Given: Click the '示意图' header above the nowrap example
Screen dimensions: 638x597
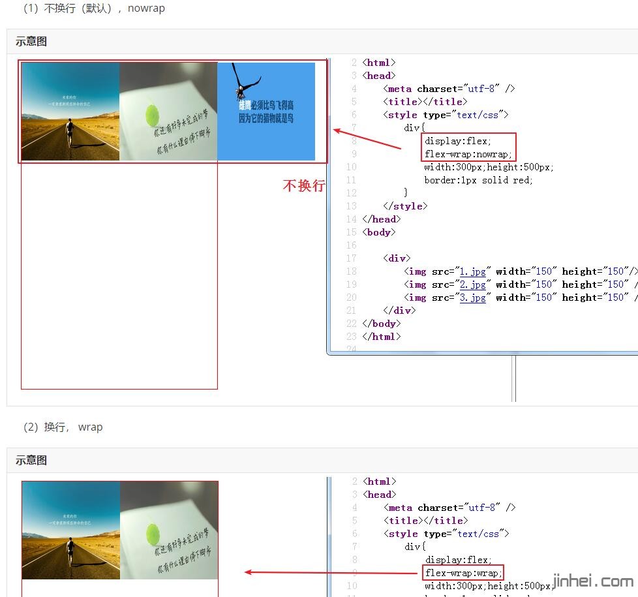Looking at the screenshot, I should [x=31, y=42].
